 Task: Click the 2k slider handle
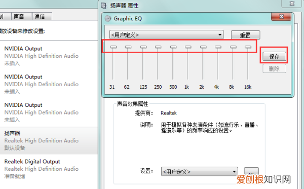click(x=203, y=47)
